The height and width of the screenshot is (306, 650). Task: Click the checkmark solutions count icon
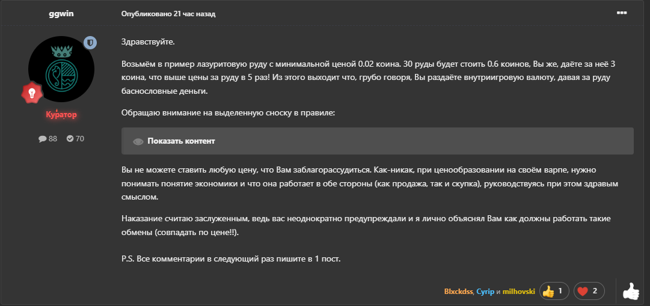(70, 138)
